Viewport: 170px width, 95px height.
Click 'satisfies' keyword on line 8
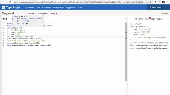point(13,39)
